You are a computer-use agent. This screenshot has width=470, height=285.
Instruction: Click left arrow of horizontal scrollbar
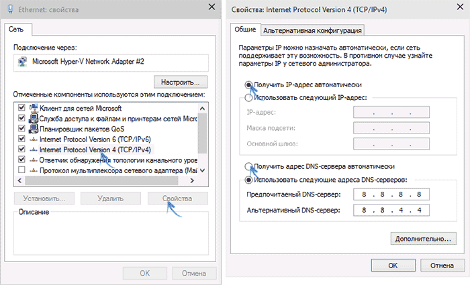coord(19,180)
